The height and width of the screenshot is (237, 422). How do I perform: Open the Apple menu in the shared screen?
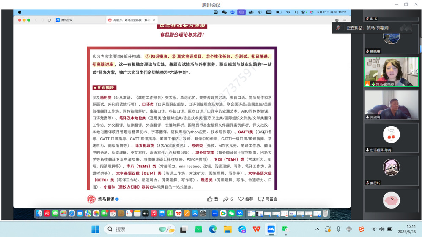point(19,12)
